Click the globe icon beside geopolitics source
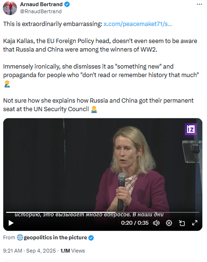This screenshot has height=262, width=207. click(20, 237)
